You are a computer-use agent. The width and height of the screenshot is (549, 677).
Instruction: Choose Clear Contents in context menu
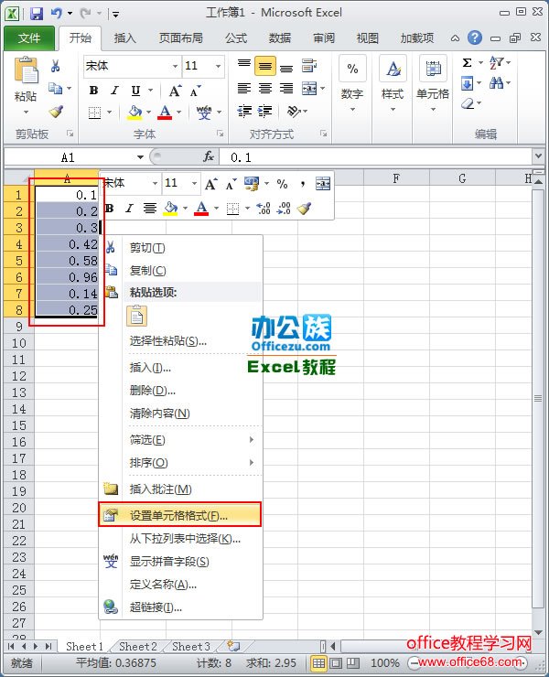click(180, 414)
